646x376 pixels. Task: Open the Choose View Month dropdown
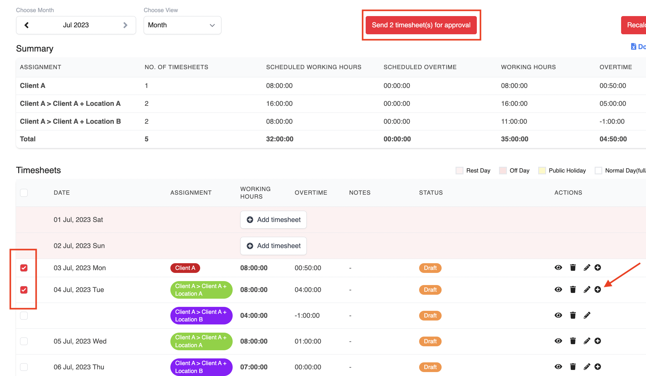point(182,25)
